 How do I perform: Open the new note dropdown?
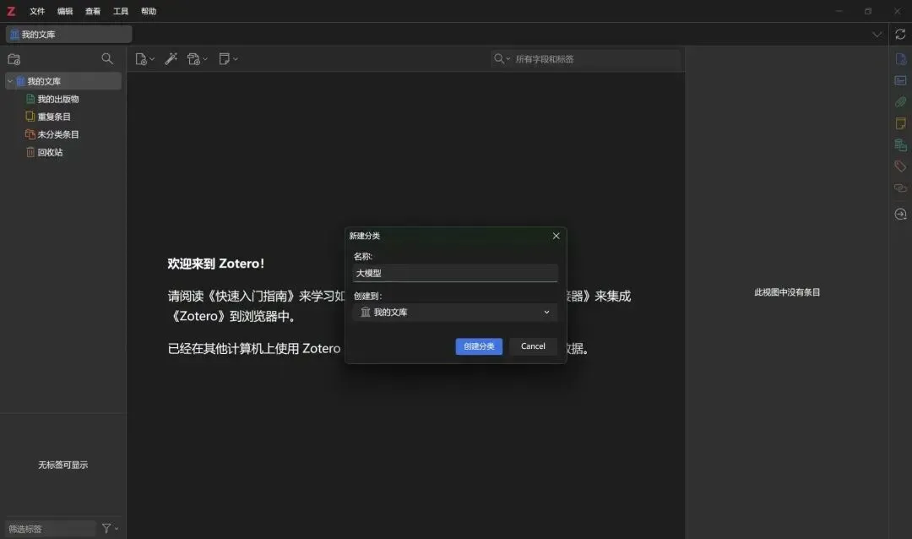tap(229, 59)
